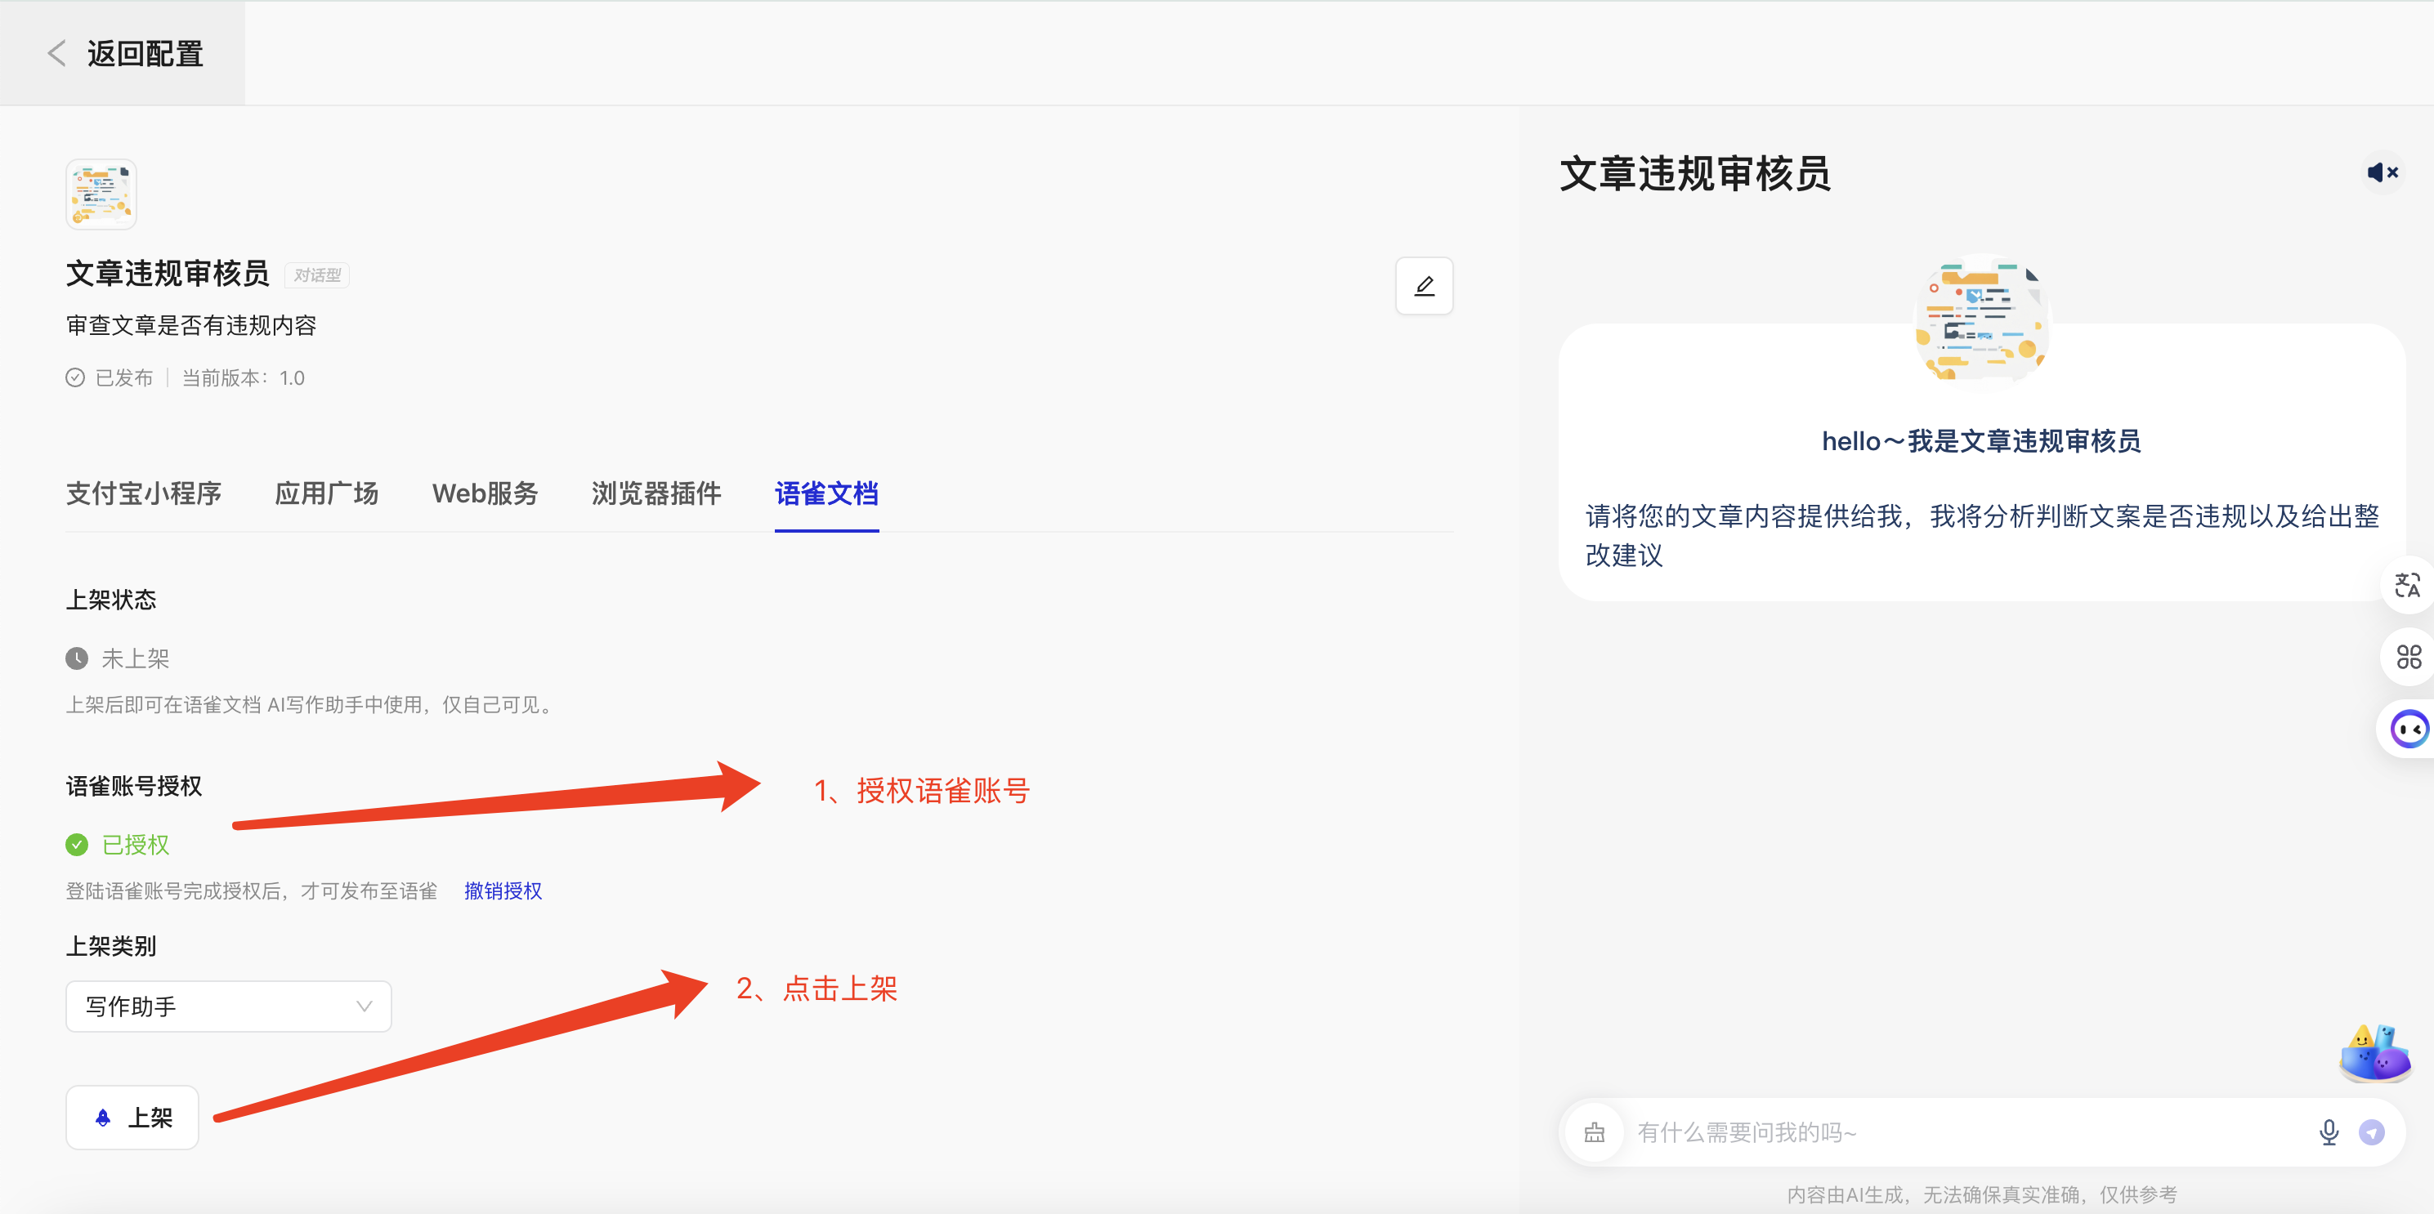Image resolution: width=2434 pixels, height=1214 pixels.
Task: Click the 上架 publish button
Action: pos(132,1118)
